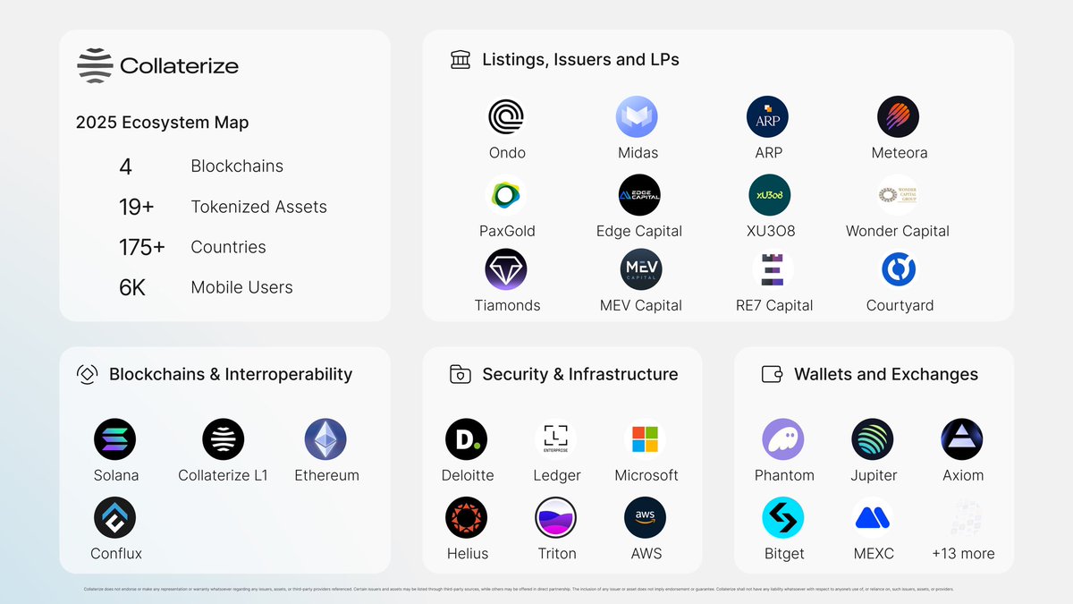Viewport: 1073px width, 604px height.
Task: Click the Collaterize wordmark text
Action: point(179,65)
